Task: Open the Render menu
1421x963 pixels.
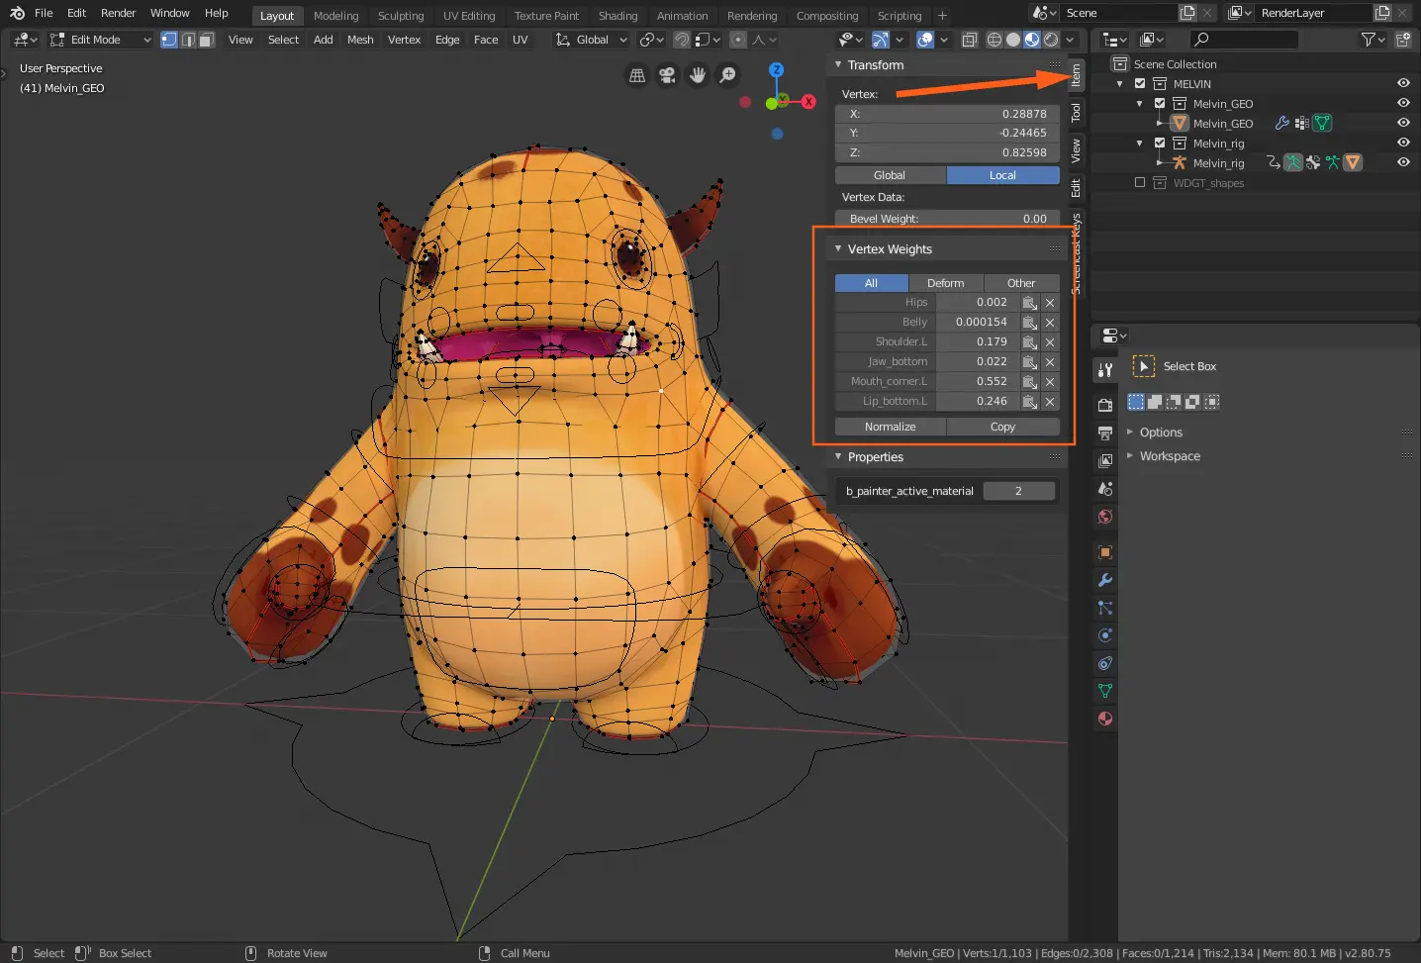Action: click(x=118, y=12)
